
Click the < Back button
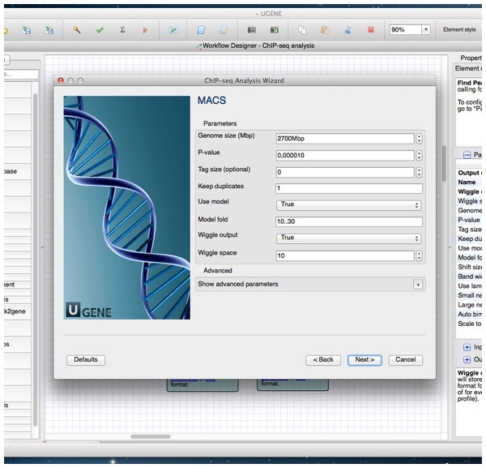coord(323,359)
